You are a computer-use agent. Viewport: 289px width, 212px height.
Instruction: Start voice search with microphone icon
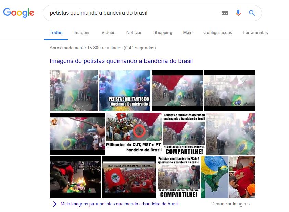pyautogui.click(x=238, y=13)
